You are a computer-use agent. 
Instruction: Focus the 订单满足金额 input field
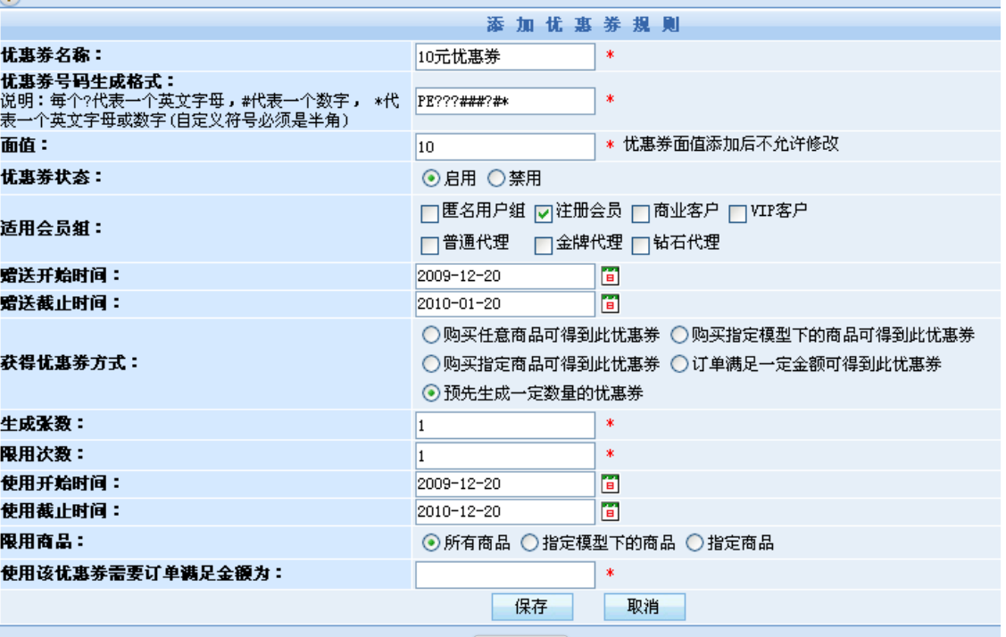pos(505,575)
